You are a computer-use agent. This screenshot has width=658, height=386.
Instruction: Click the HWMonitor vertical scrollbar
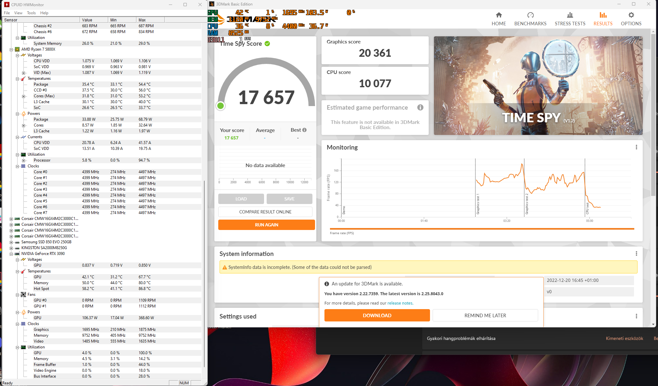[204, 274]
